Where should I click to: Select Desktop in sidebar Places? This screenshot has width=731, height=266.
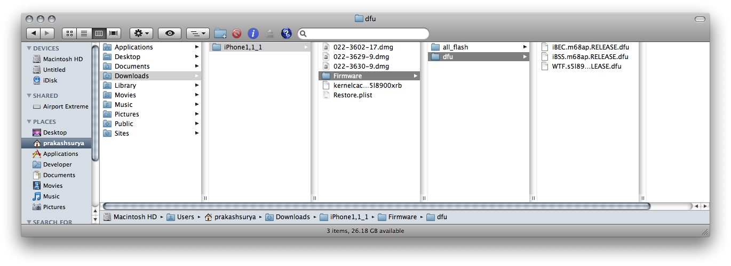click(58, 132)
